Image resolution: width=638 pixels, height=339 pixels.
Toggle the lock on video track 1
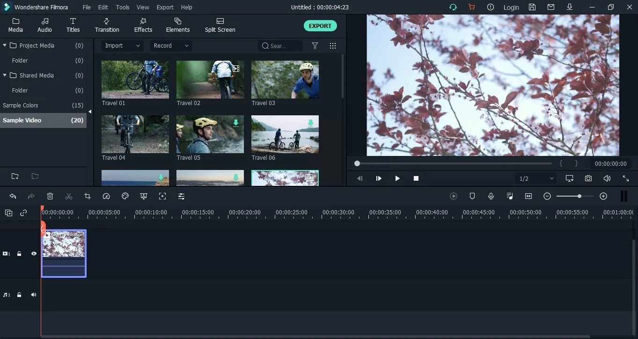(19, 254)
